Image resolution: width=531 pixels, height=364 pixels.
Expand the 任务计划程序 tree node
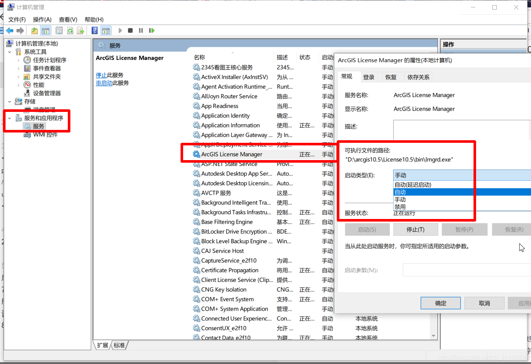(x=18, y=60)
